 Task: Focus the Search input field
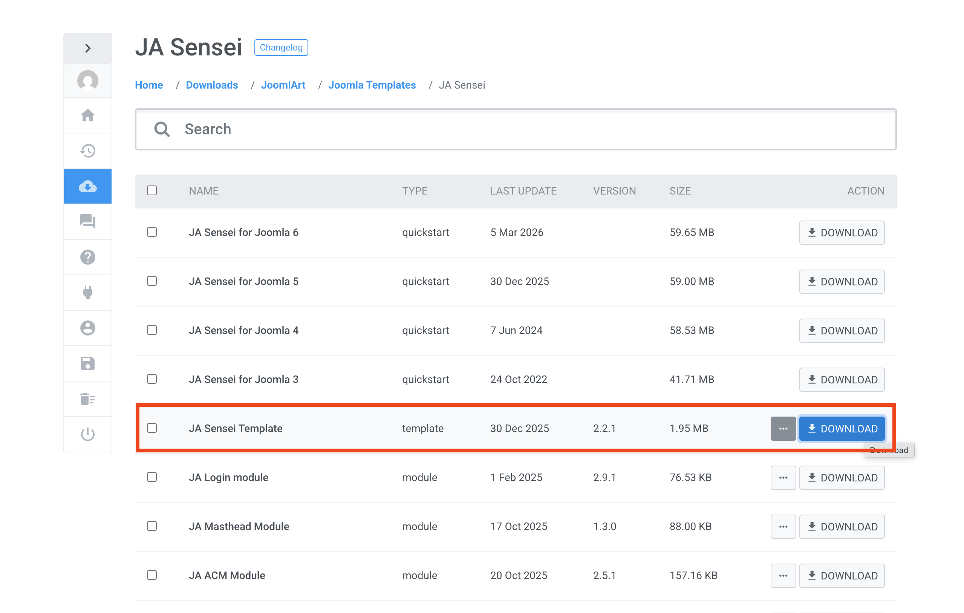coord(516,129)
